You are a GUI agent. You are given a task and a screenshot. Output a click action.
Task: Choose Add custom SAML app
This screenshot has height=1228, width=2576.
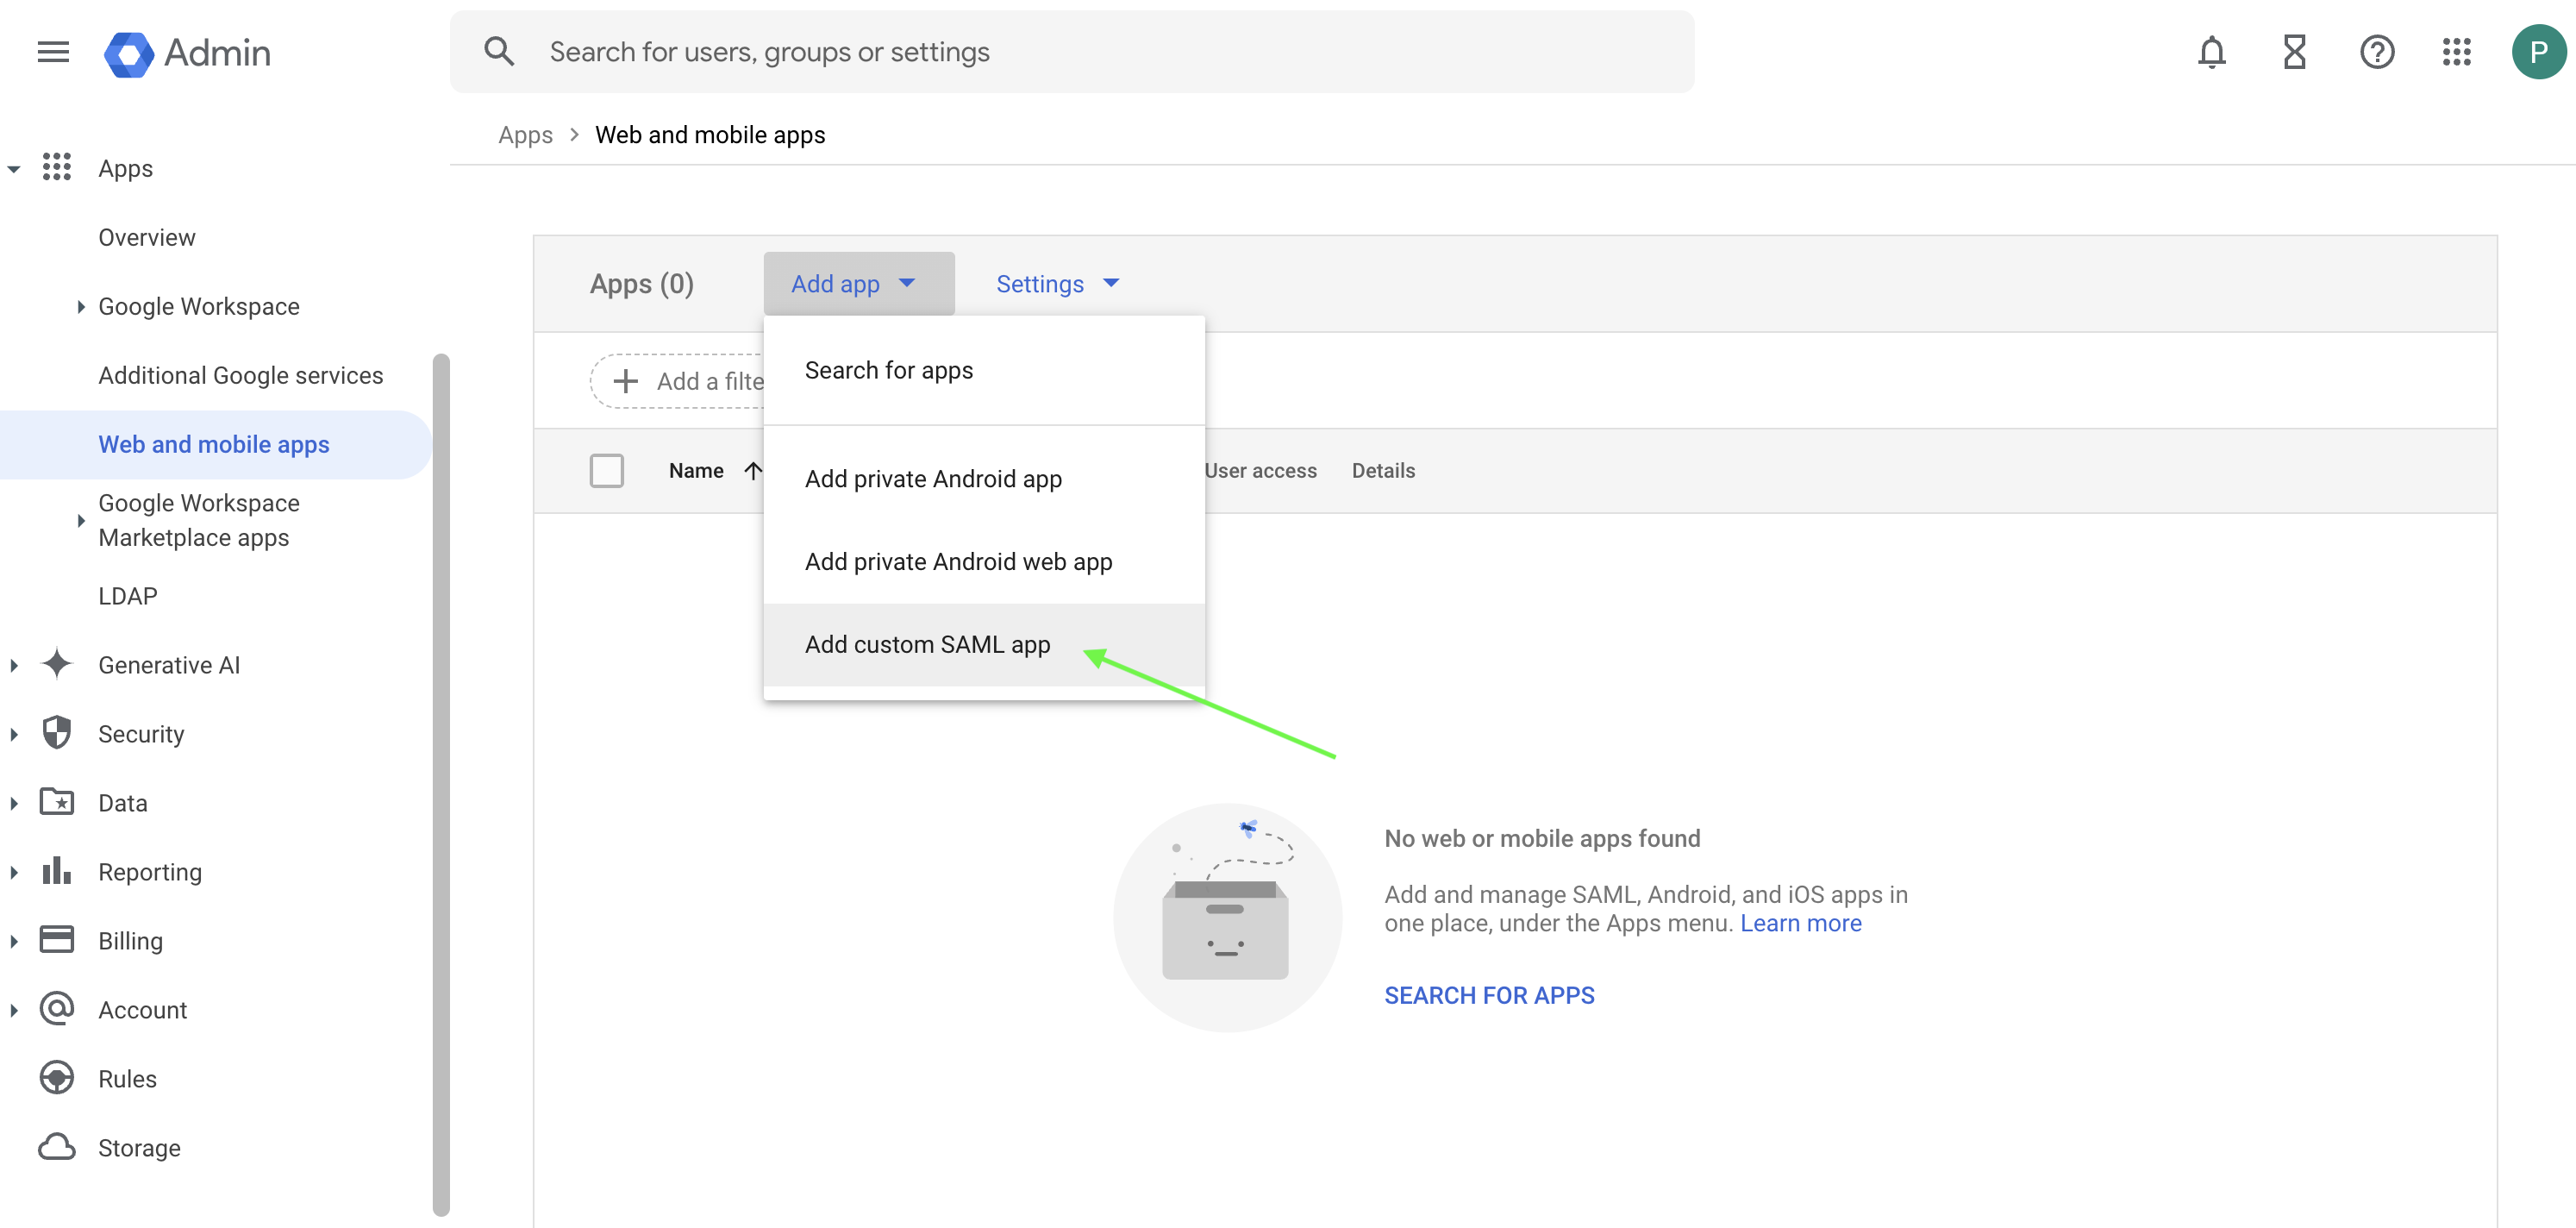(x=927, y=645)
